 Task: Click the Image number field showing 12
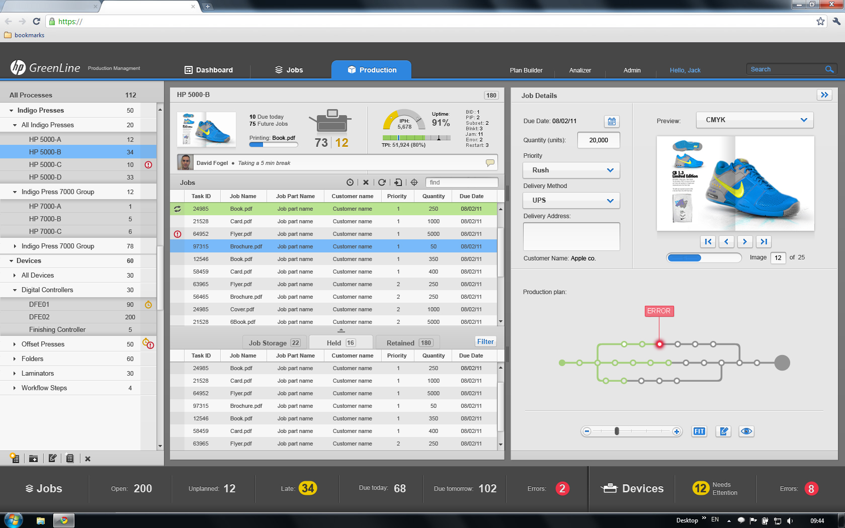coord(778,257)
